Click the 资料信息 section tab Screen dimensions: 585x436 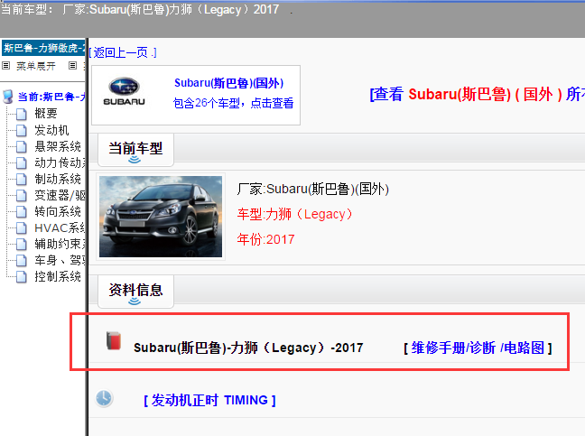135,292
